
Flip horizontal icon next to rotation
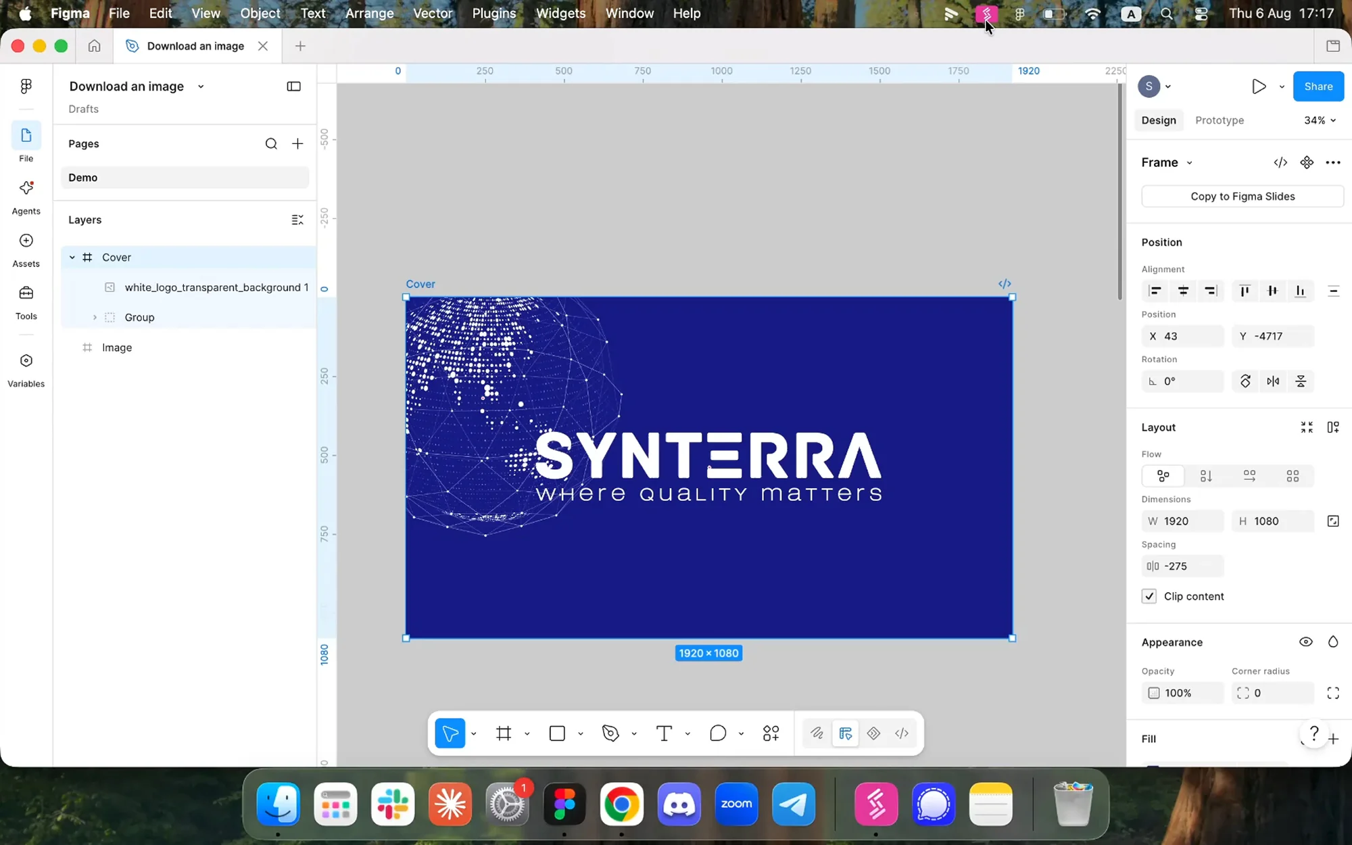1273,381
